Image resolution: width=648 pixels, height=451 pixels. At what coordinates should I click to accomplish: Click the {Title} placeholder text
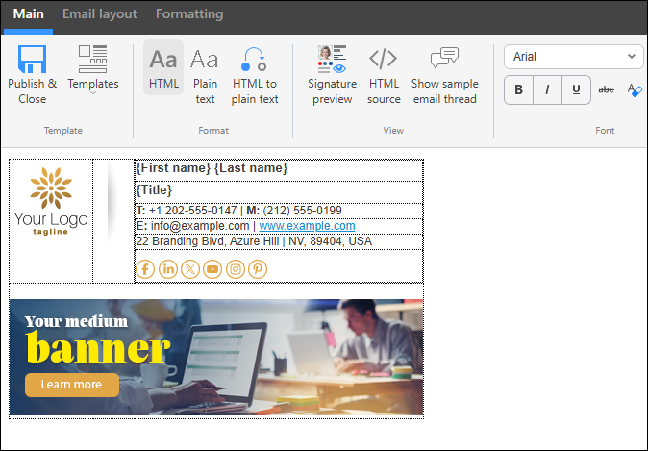tap(154, 190)
